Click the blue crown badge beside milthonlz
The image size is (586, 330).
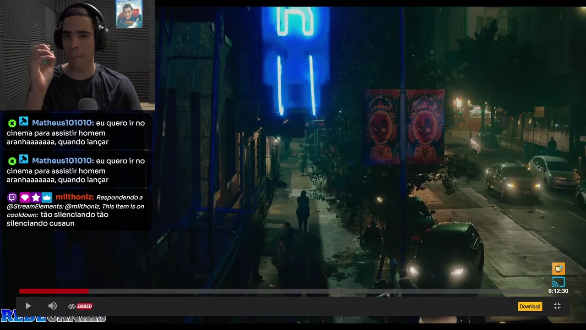click(47, 198)
